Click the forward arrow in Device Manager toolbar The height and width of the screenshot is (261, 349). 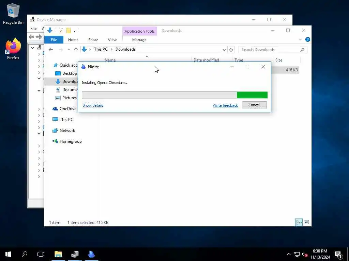(39, 37)
